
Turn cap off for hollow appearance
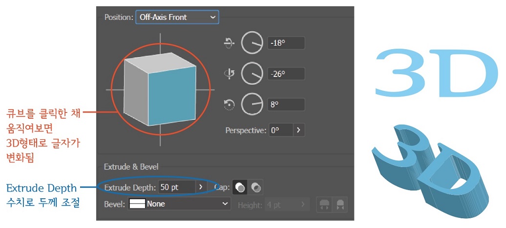(x=255, y=187)
